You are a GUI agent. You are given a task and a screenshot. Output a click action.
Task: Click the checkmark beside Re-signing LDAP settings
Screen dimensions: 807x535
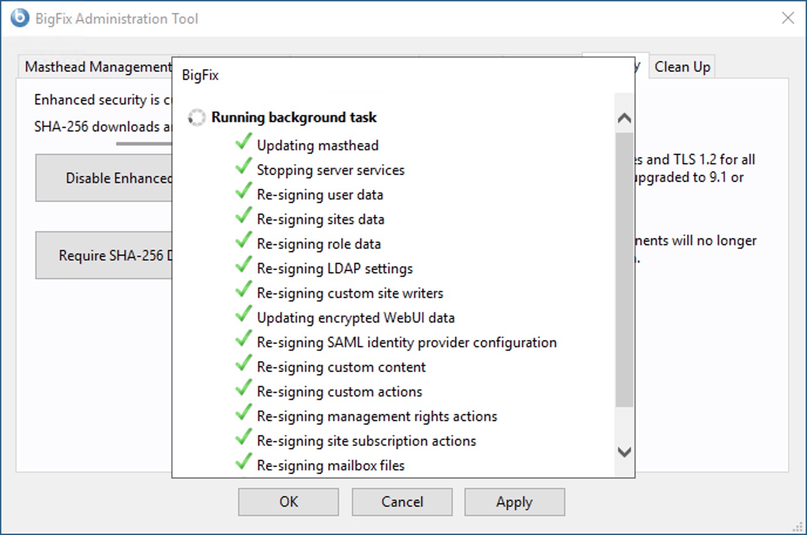[243, 266]
